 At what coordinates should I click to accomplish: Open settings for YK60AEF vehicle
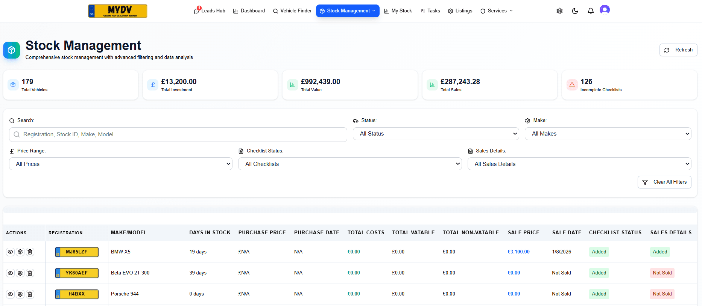[20, 273]
